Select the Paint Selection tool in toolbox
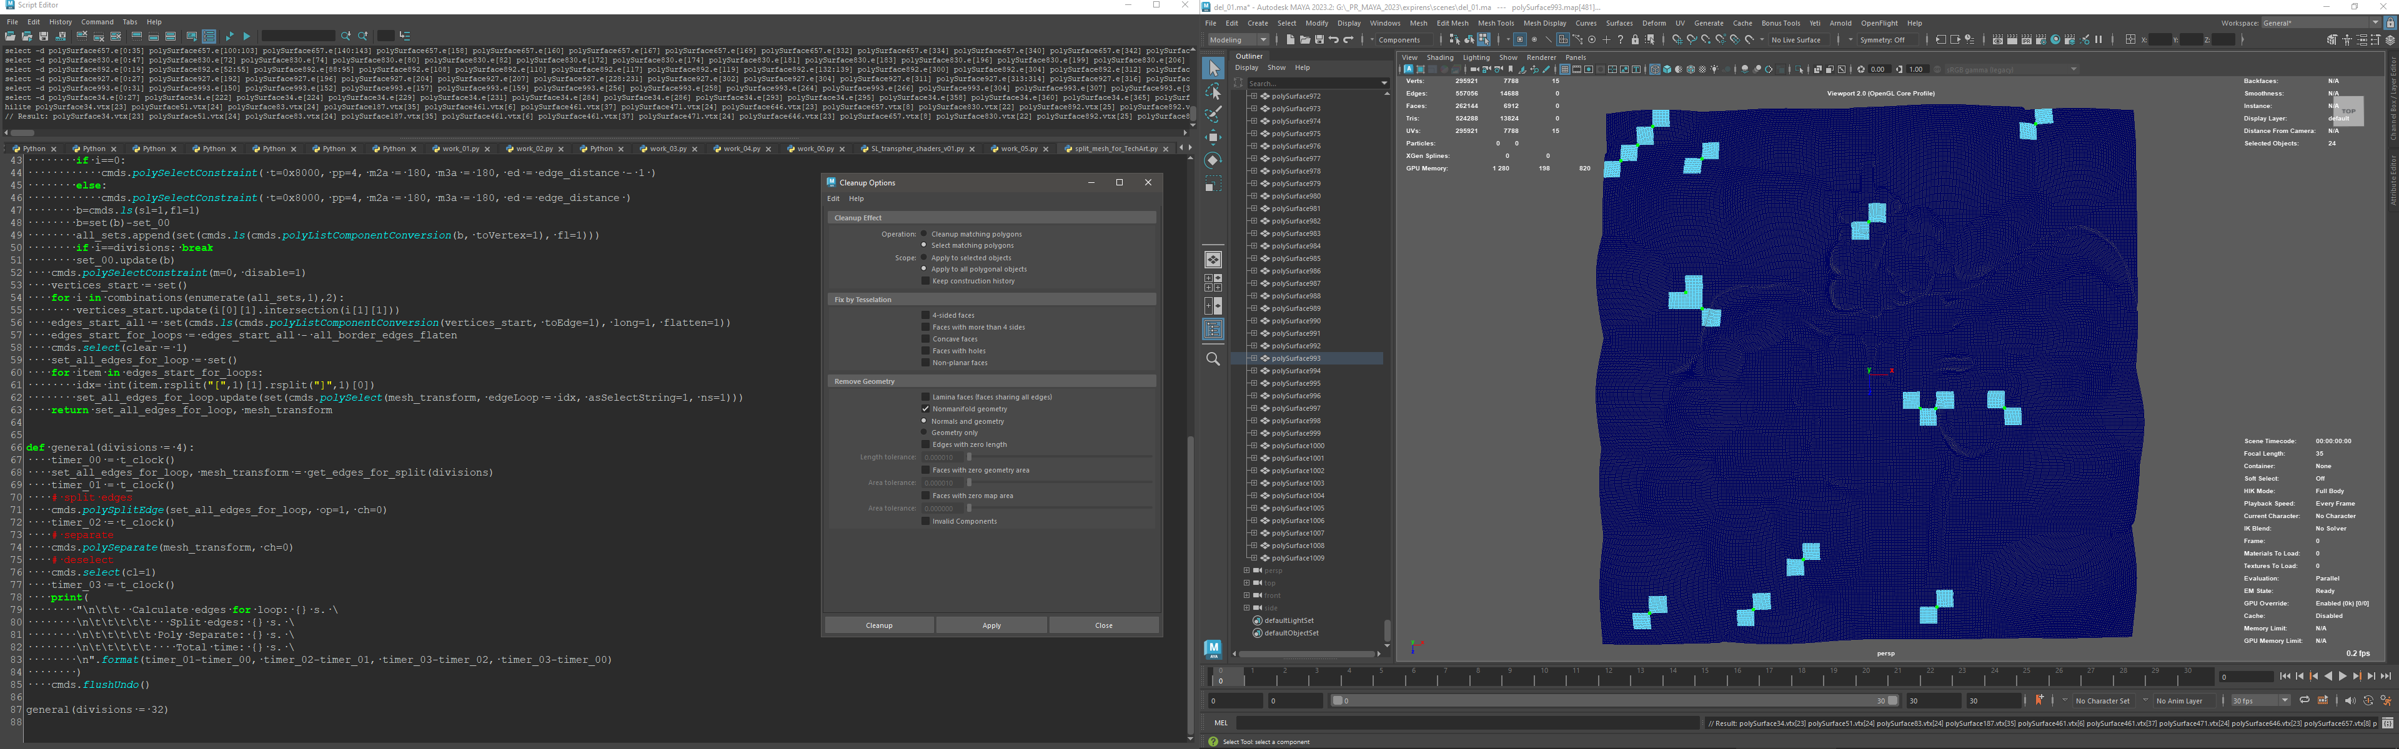Screen dimensions: 2399x749 1213,114
